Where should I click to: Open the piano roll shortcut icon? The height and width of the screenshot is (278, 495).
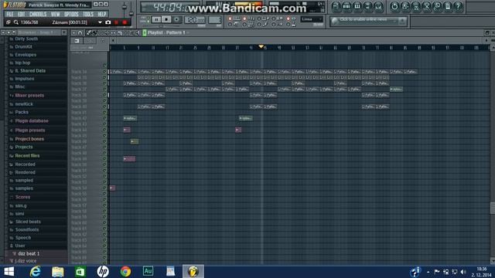tap(357, 6)
